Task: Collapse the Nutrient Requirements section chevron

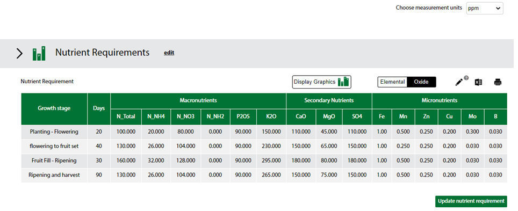Action: point(19,54)
